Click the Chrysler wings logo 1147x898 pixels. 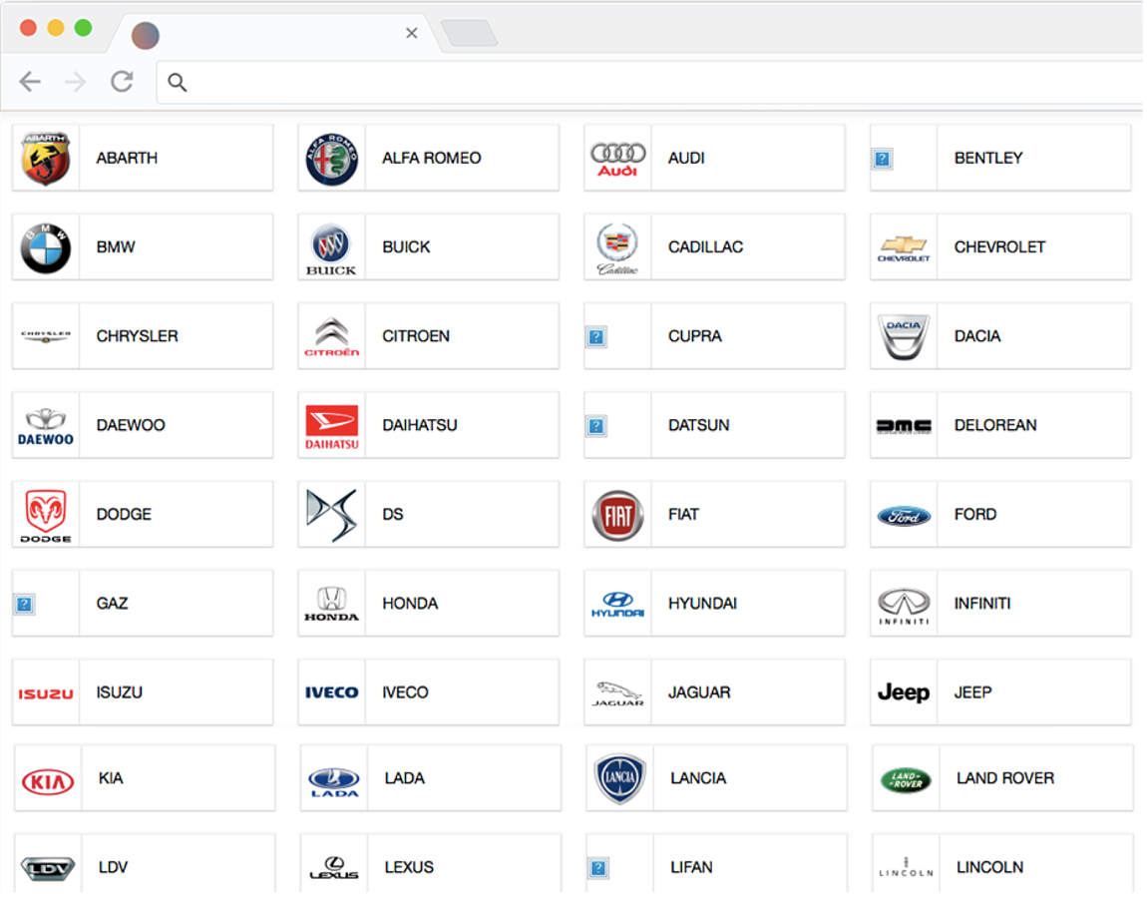point(45,336)
